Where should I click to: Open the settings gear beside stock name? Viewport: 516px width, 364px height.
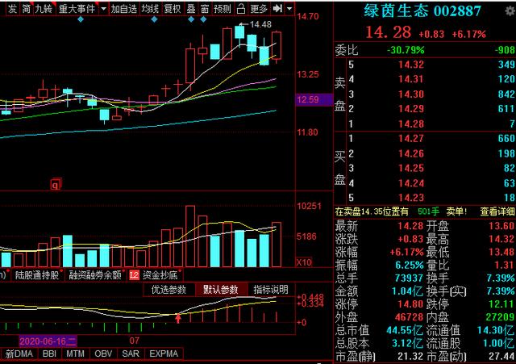(x=510, y=10)
